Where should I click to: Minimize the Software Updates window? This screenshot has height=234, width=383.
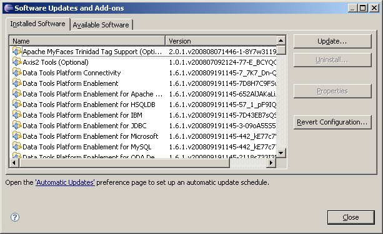point(352,8)
